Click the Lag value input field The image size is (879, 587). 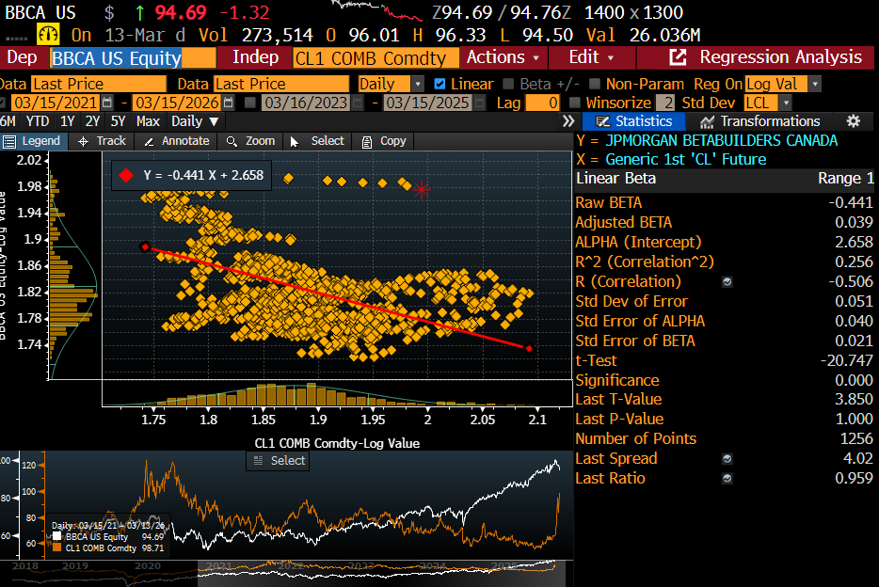[543, 102]
